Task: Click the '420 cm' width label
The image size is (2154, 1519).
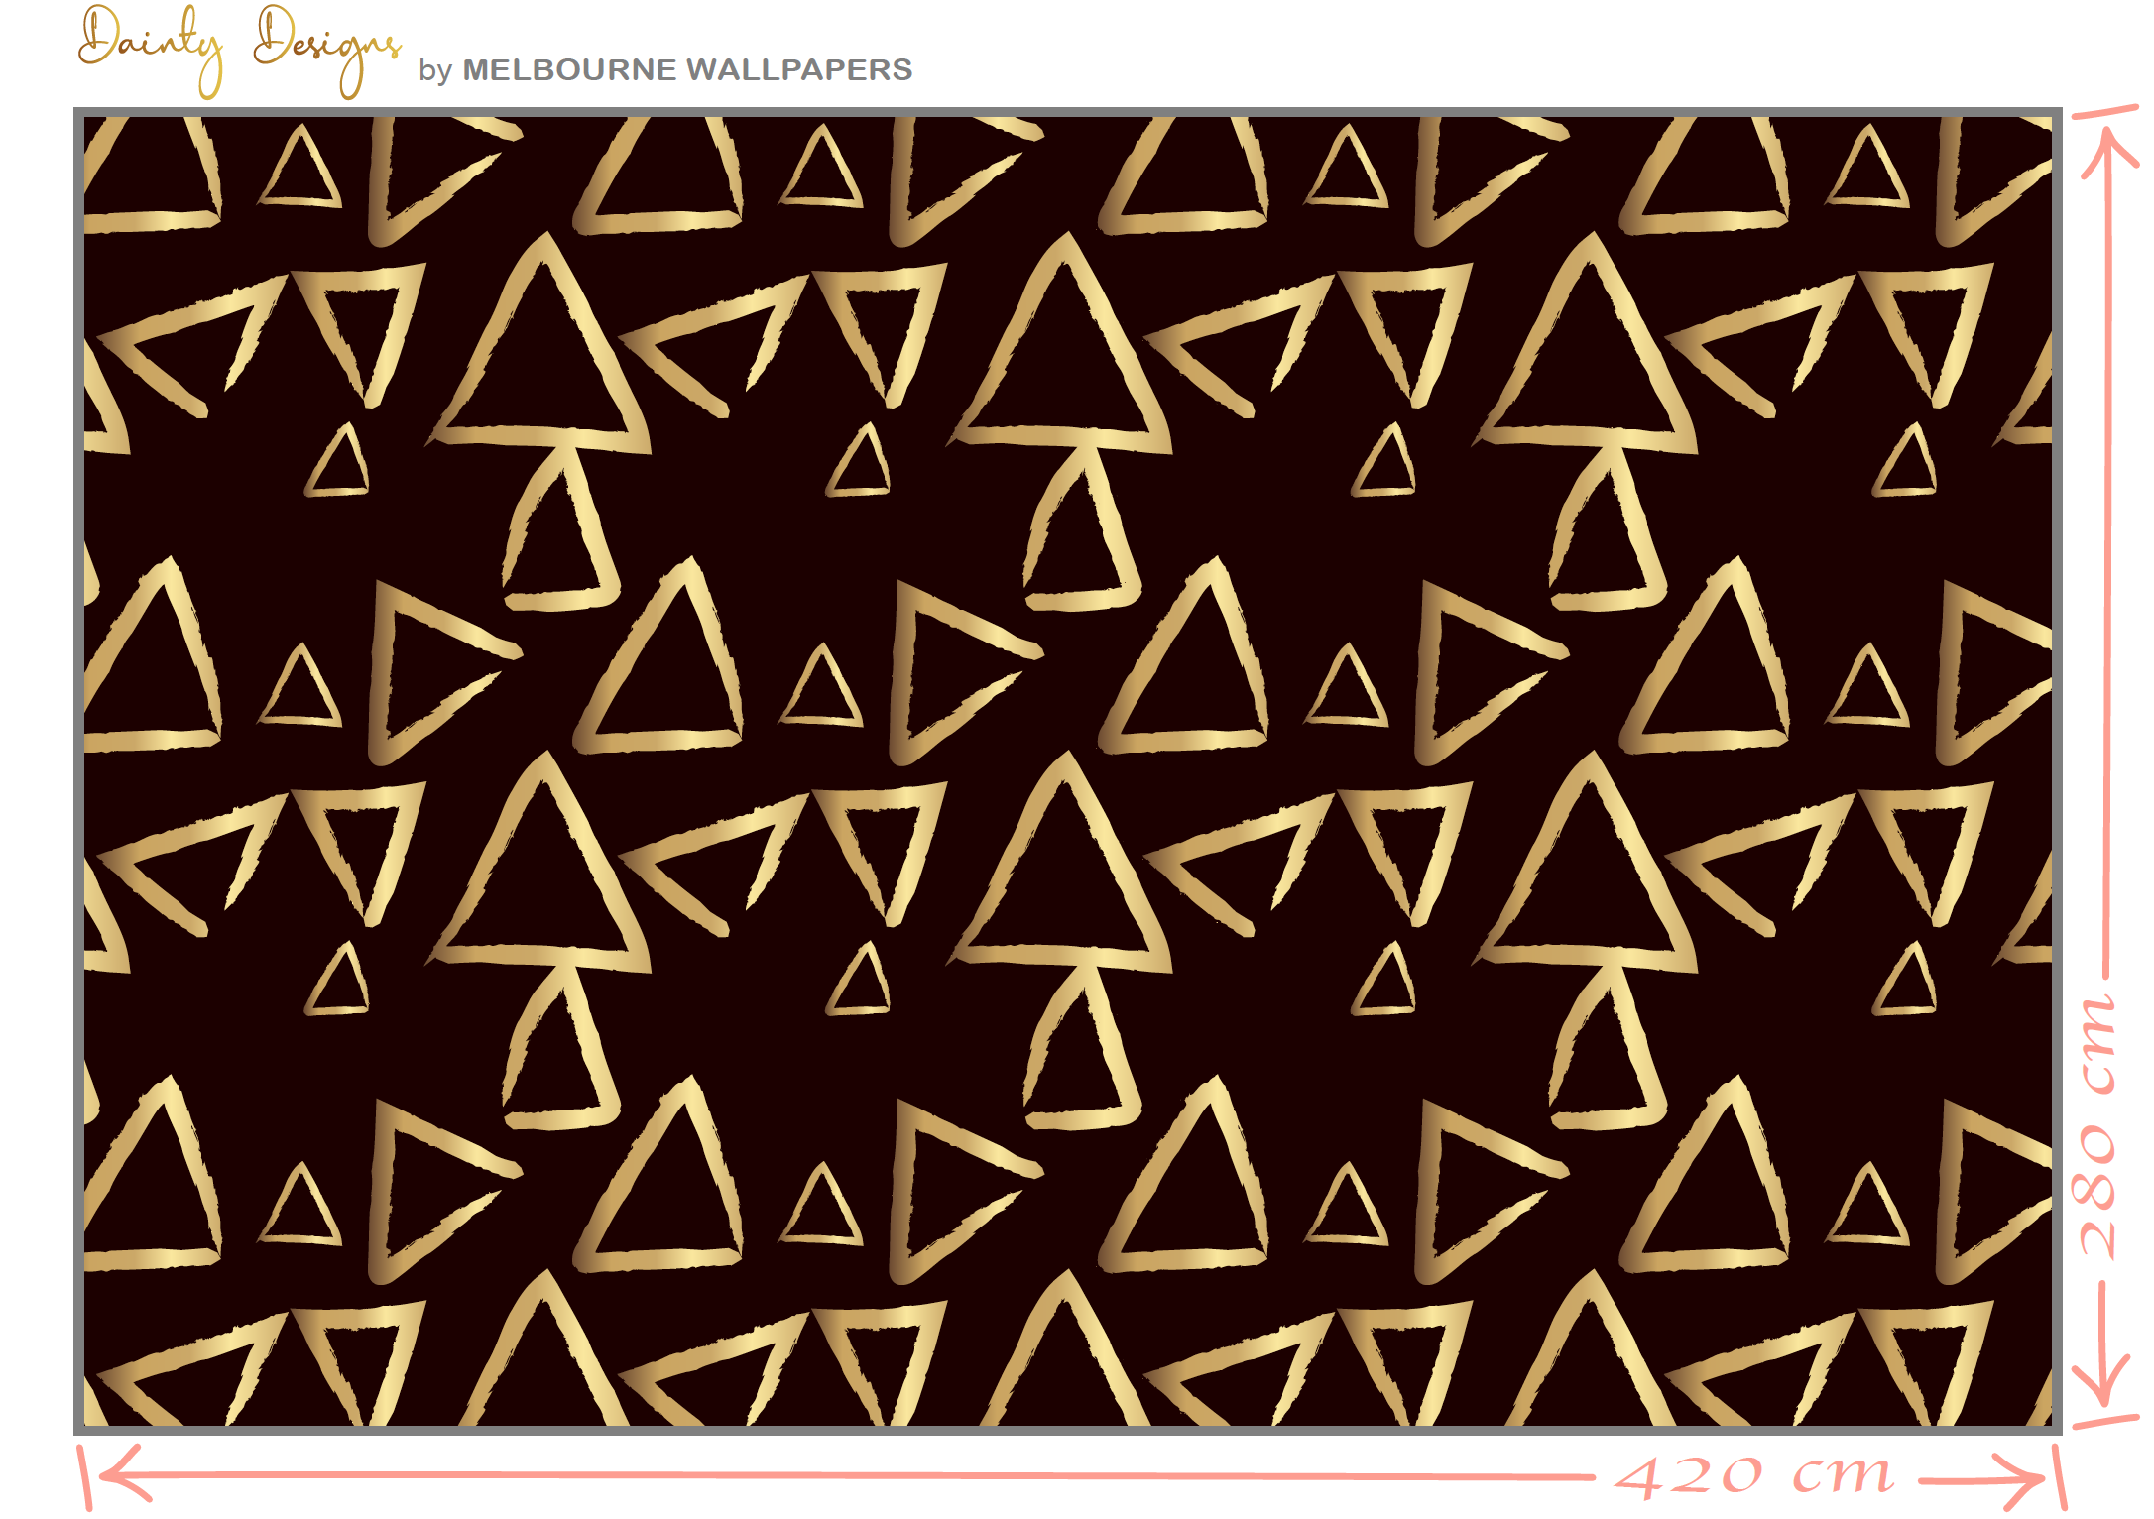Action: [1755, 1475]
